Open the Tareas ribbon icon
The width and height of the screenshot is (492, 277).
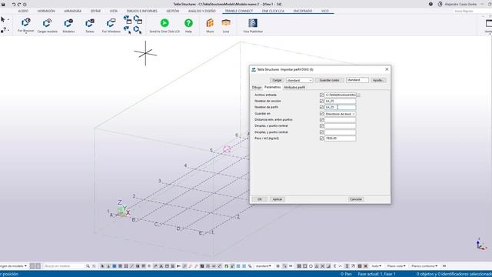[x=90, y=23]
